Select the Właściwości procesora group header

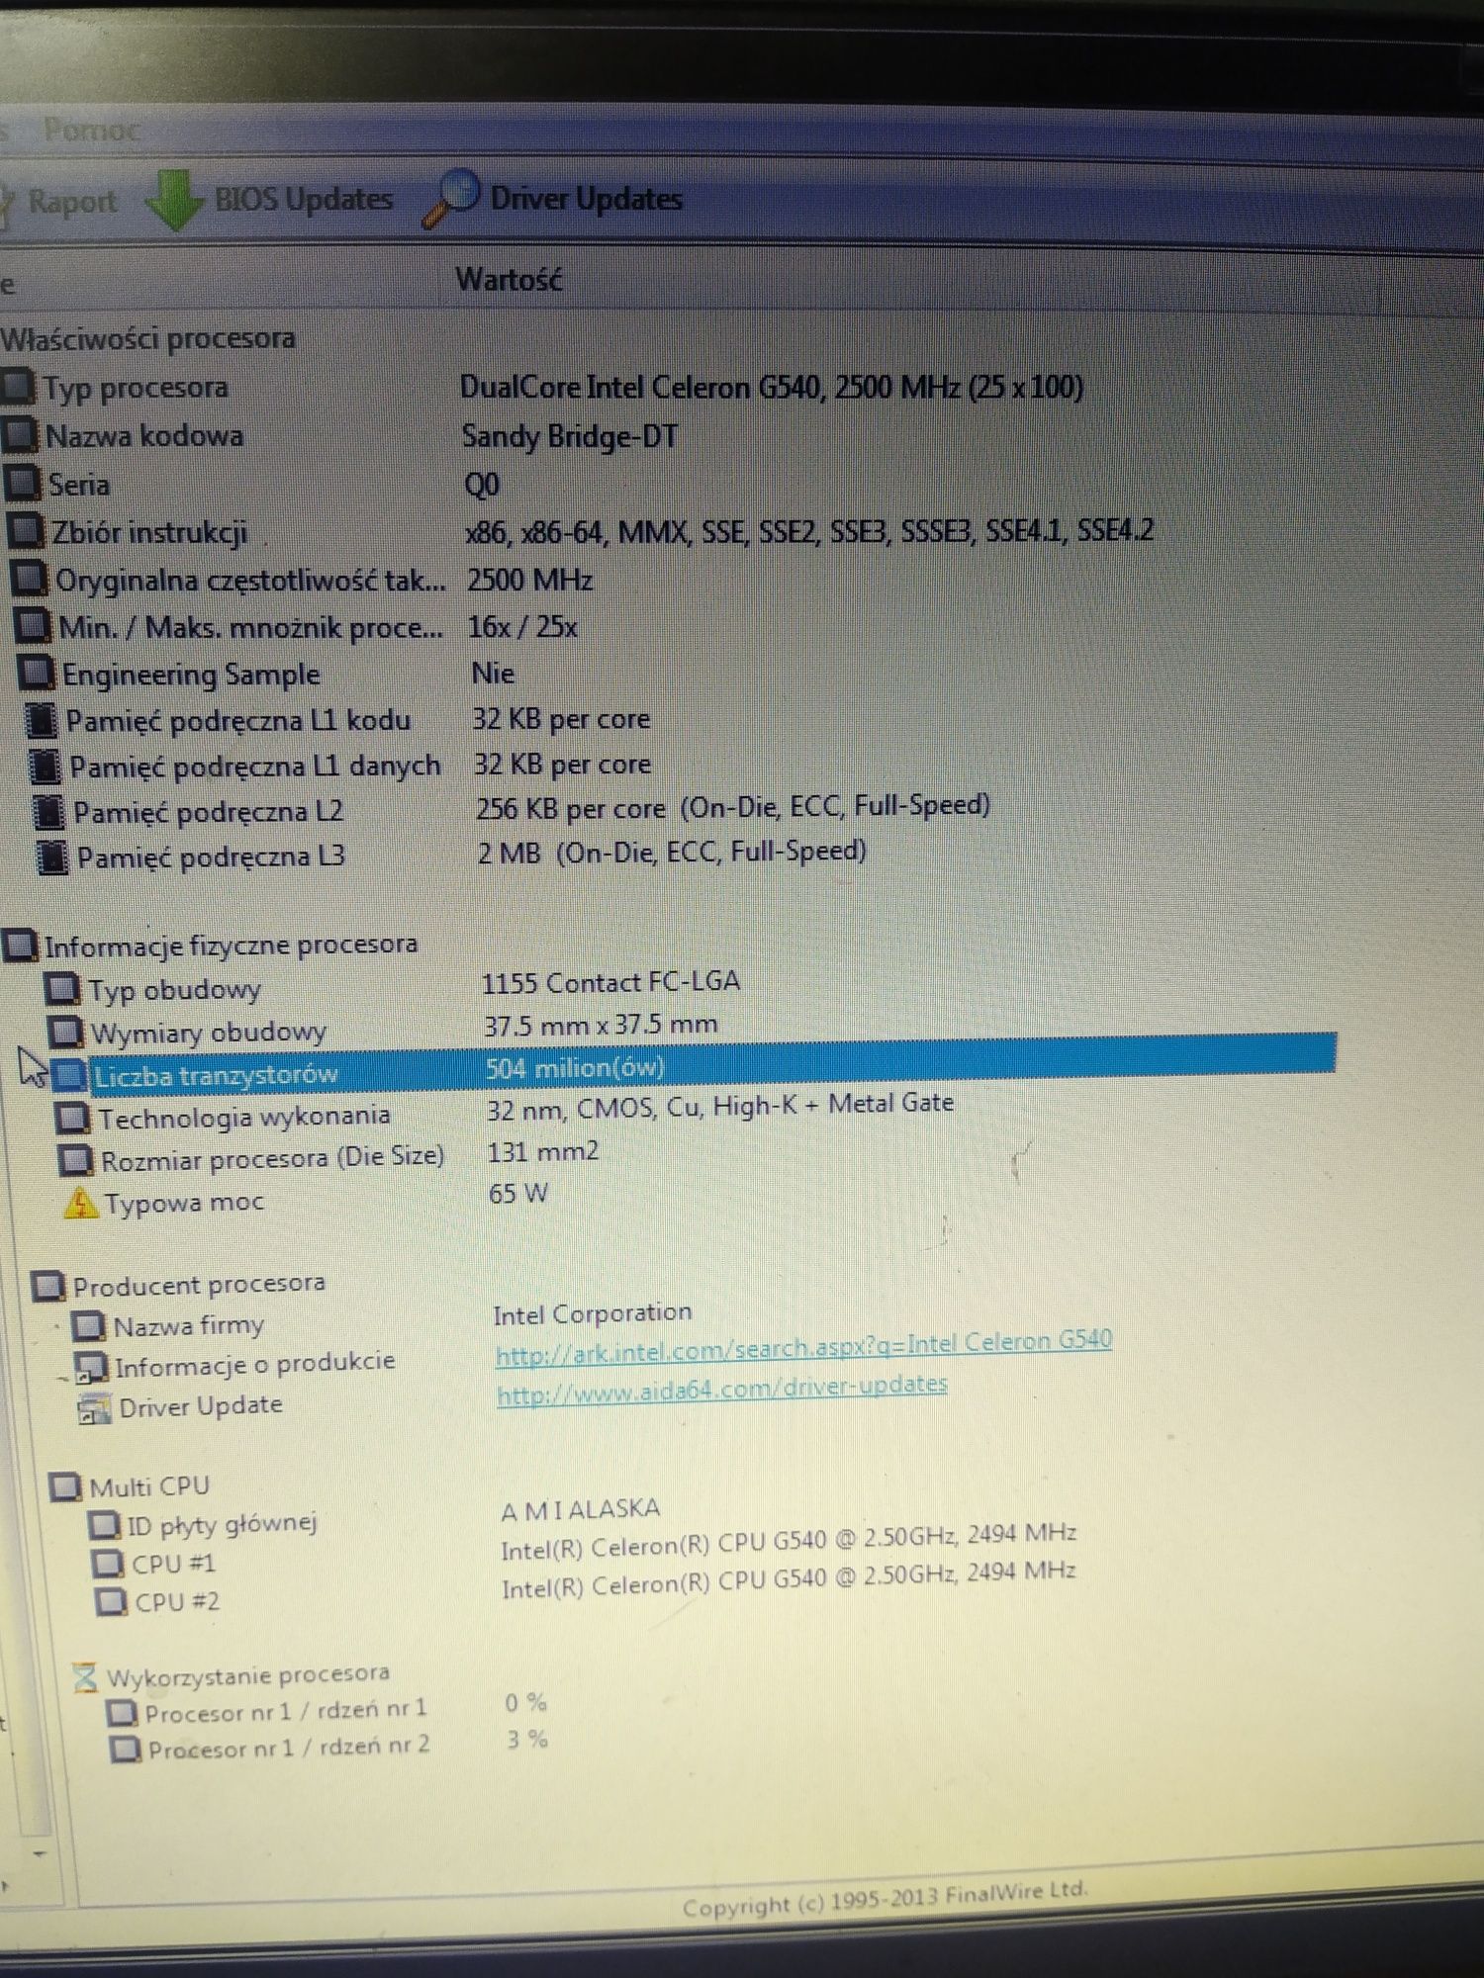point(148,338)
